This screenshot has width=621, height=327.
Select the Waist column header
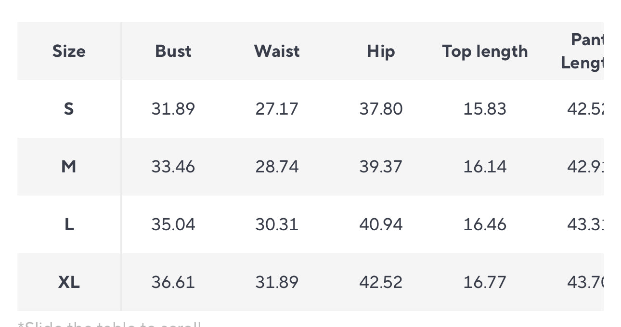(x=277, y=51)
